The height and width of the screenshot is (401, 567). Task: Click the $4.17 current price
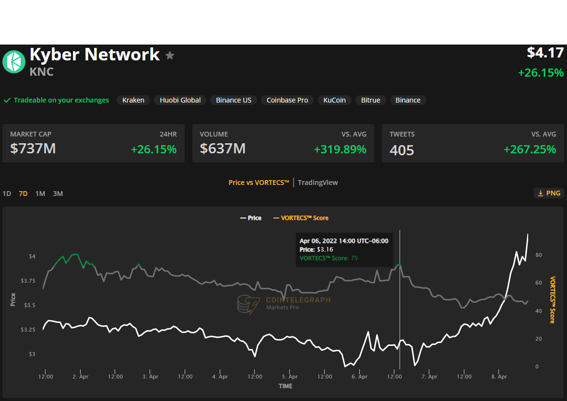tap(545, 53)
